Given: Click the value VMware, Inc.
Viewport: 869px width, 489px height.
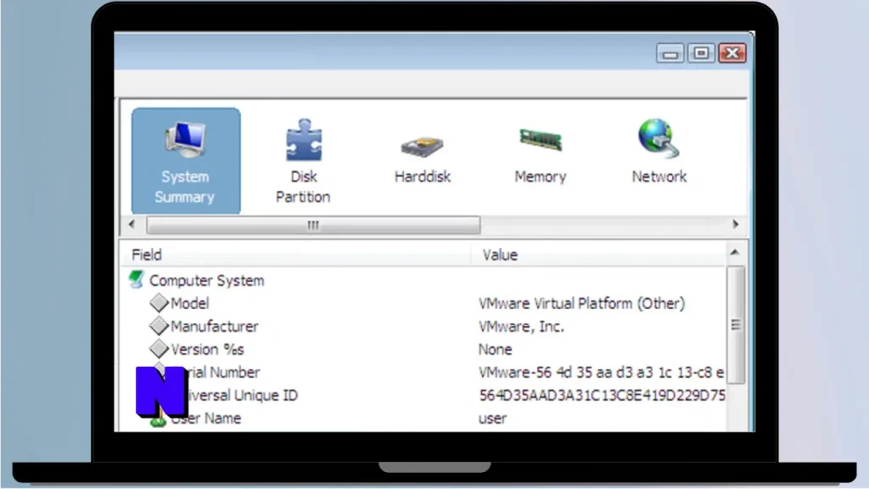Looking at the screenshot, I should tap(521, 326).
